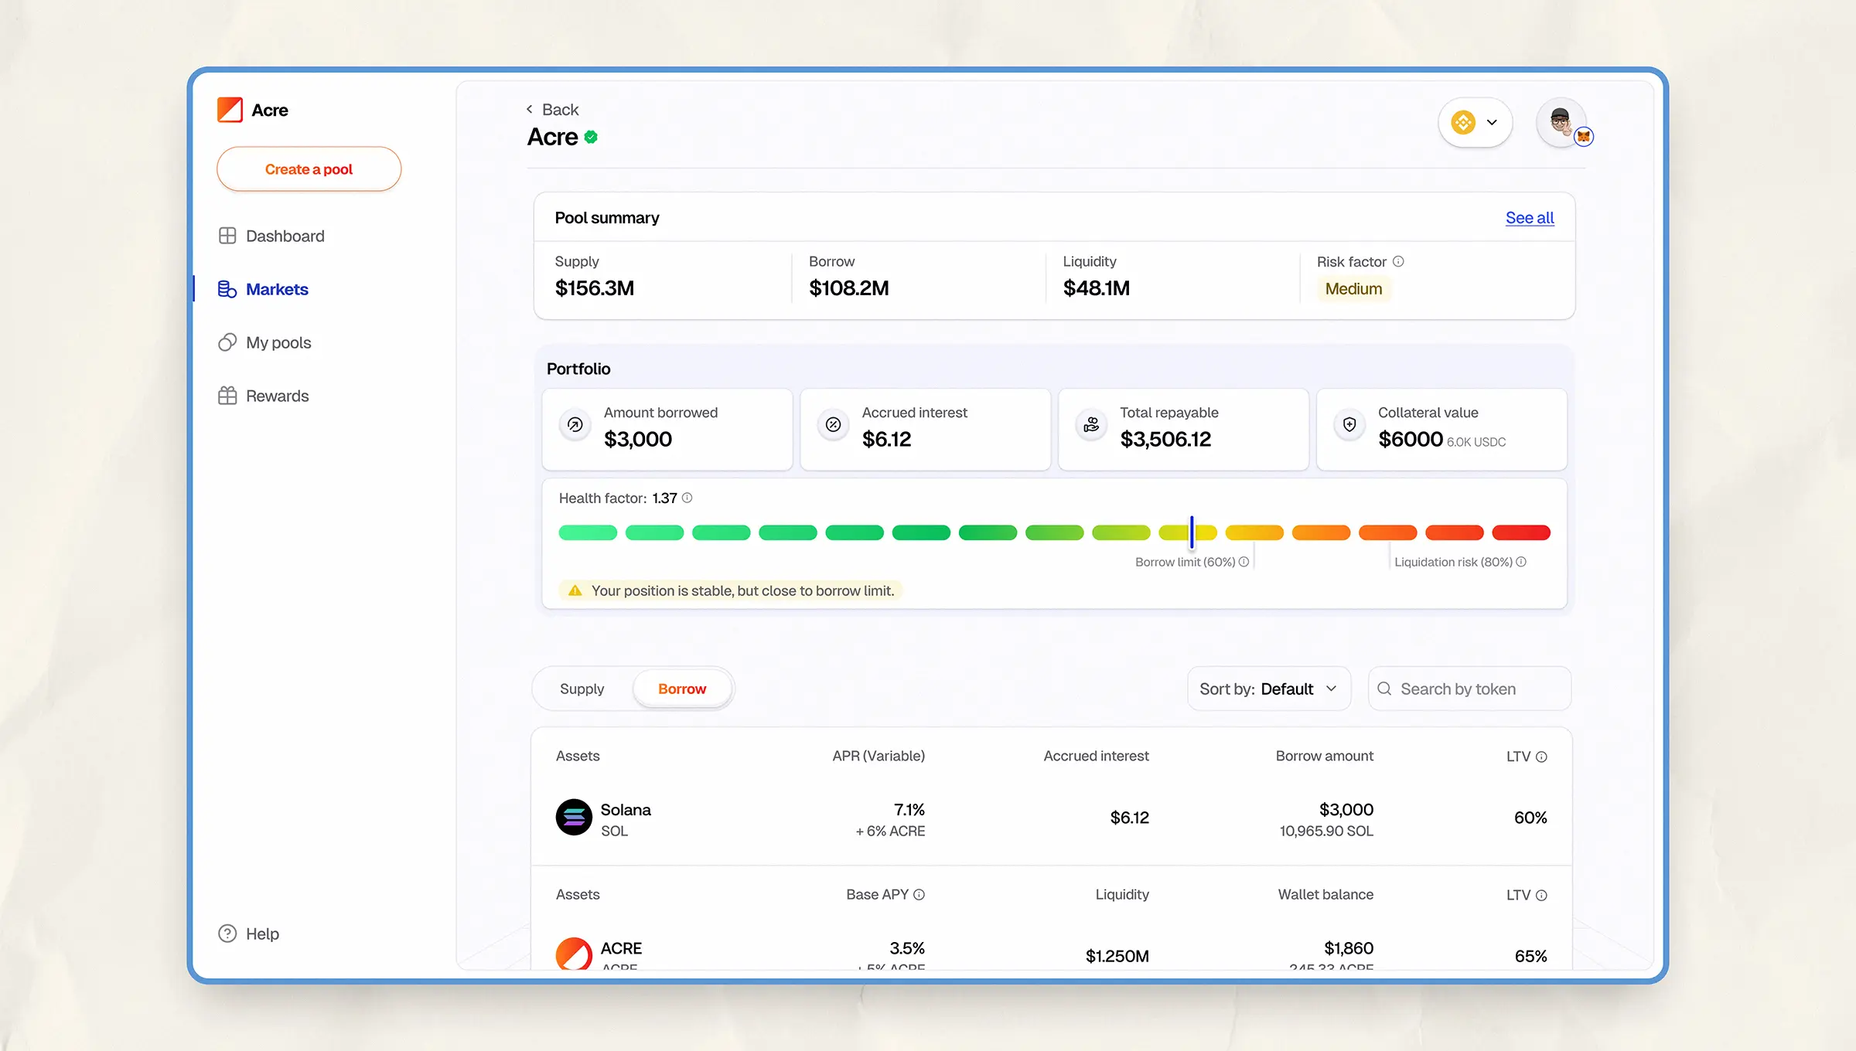
Task: Click the first green health bar segment
Action: pos(588,532)
